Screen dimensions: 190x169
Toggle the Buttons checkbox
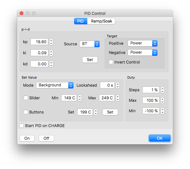tap(26, 112)
